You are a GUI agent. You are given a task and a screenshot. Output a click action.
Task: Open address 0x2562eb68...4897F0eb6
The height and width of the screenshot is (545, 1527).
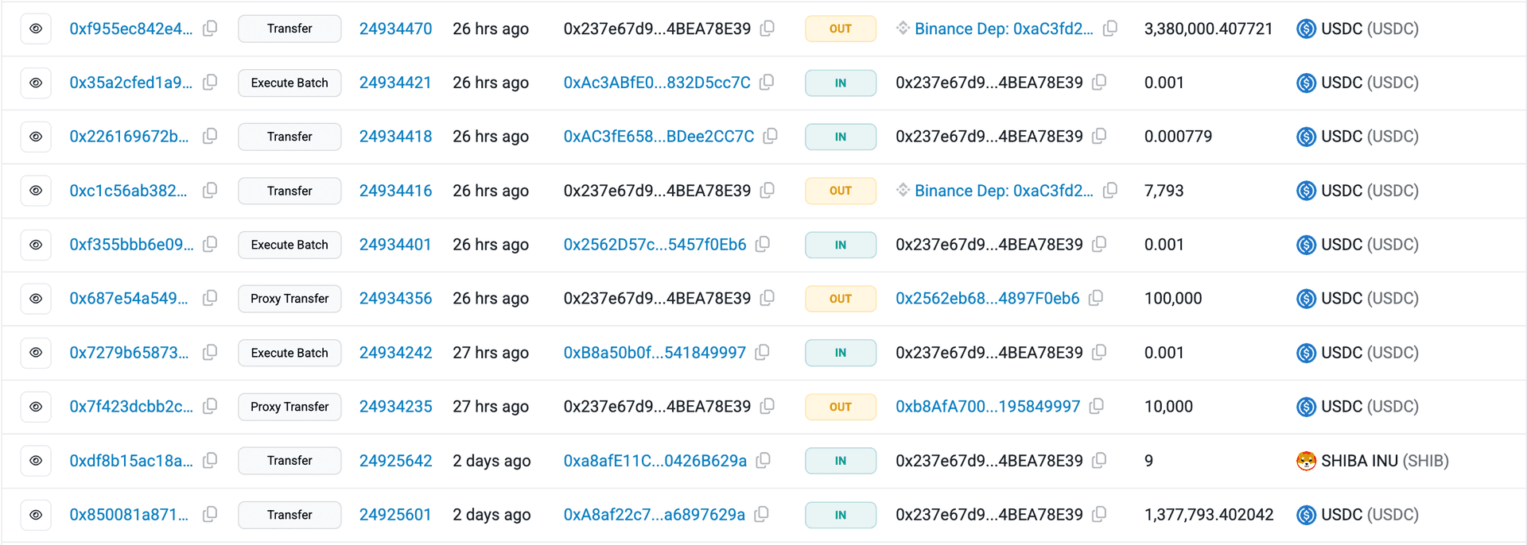click(988, 299)
